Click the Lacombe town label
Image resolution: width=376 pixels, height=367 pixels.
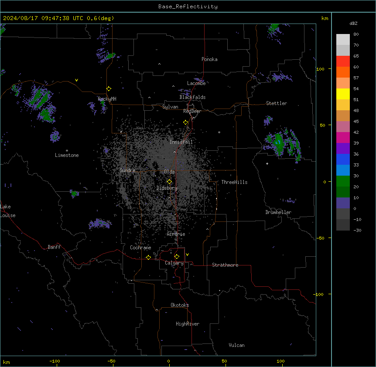(196, 83)
